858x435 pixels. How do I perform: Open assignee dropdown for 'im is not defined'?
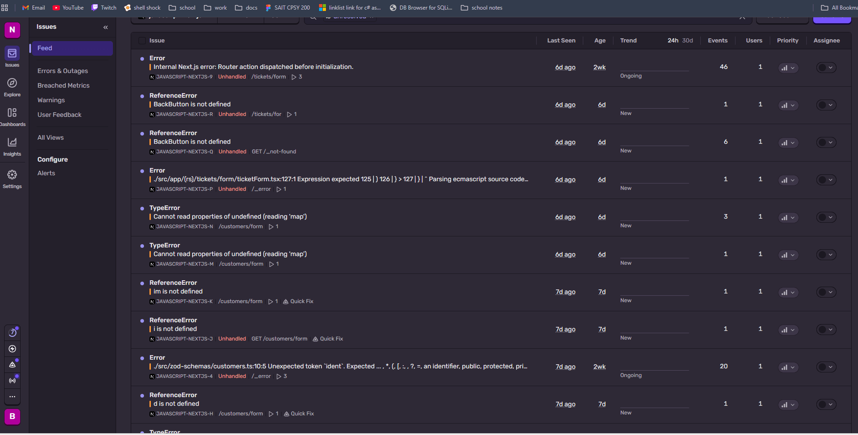826,292
